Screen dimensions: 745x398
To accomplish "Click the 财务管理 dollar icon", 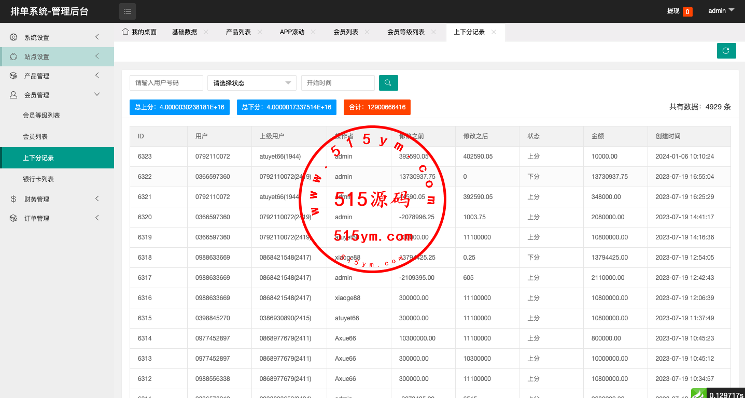I will [13, 199].
